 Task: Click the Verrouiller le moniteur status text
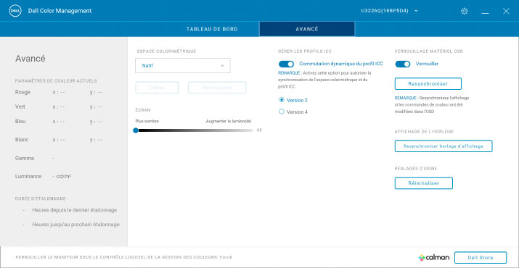pyautogui.click(x=124, y=257)
